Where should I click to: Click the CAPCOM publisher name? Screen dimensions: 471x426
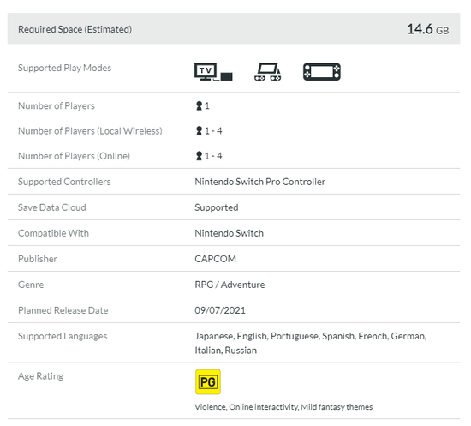pyautogui.click(x=215, y=259)
